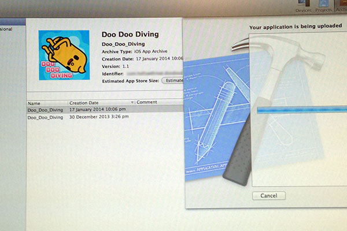
Task: Open the Projects tab in Organizer toolbar
Action: pos(324,6)
